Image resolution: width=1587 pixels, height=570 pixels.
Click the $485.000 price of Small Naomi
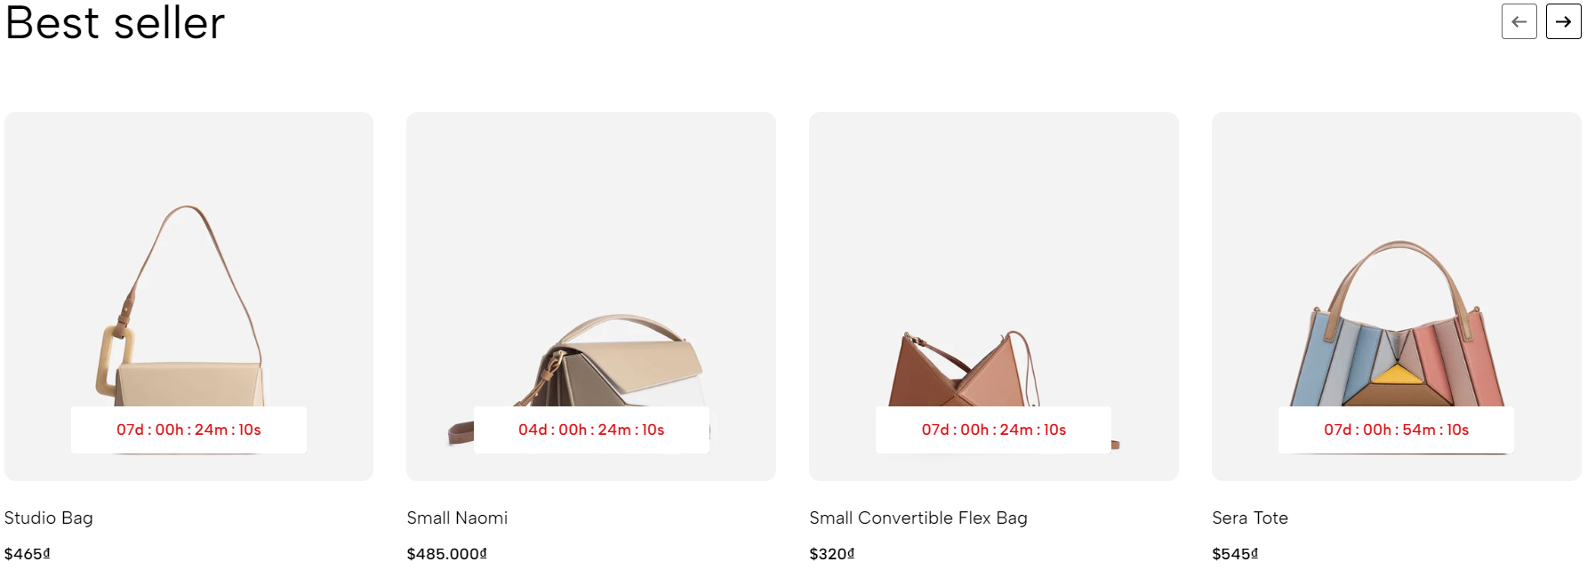(x=447, y=554)
